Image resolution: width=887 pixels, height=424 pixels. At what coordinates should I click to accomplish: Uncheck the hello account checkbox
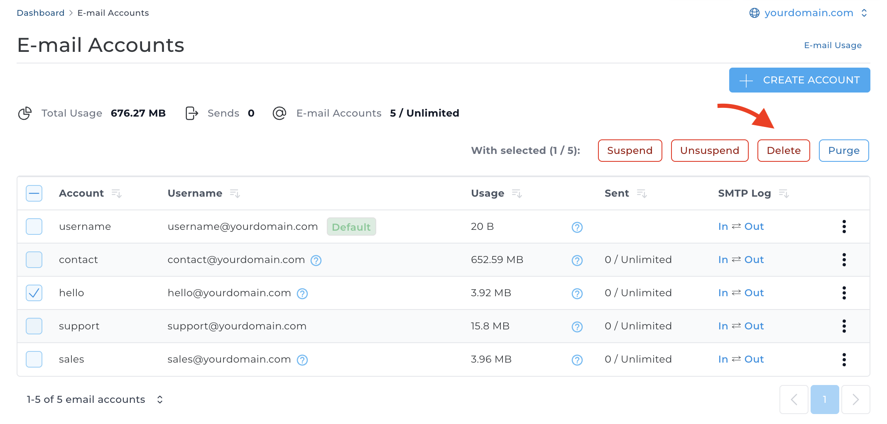tap(34, 293)
